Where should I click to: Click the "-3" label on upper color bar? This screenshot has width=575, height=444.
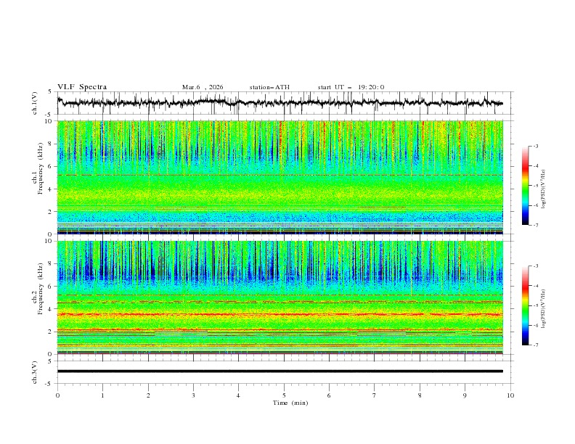pos(536,146)
